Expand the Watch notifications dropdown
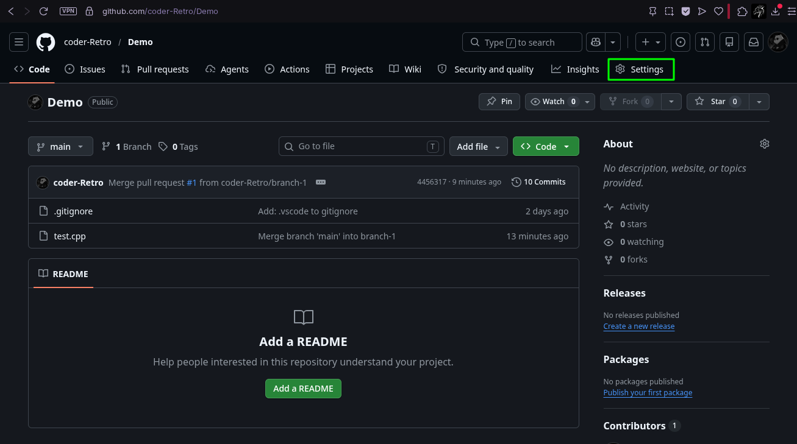797x444 pixels. tap(588, 102)
